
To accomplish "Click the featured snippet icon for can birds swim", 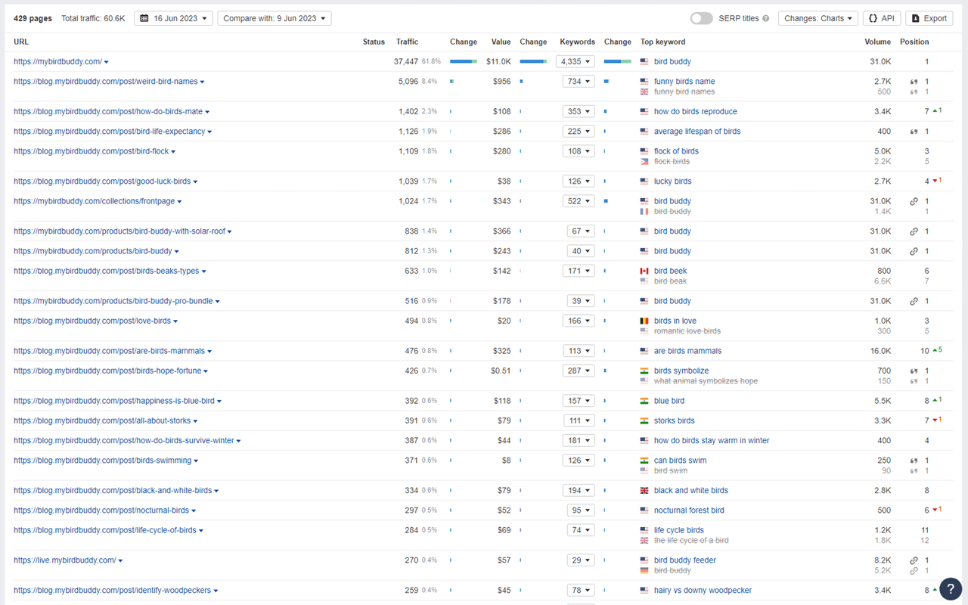I will [x=914, y=461].
